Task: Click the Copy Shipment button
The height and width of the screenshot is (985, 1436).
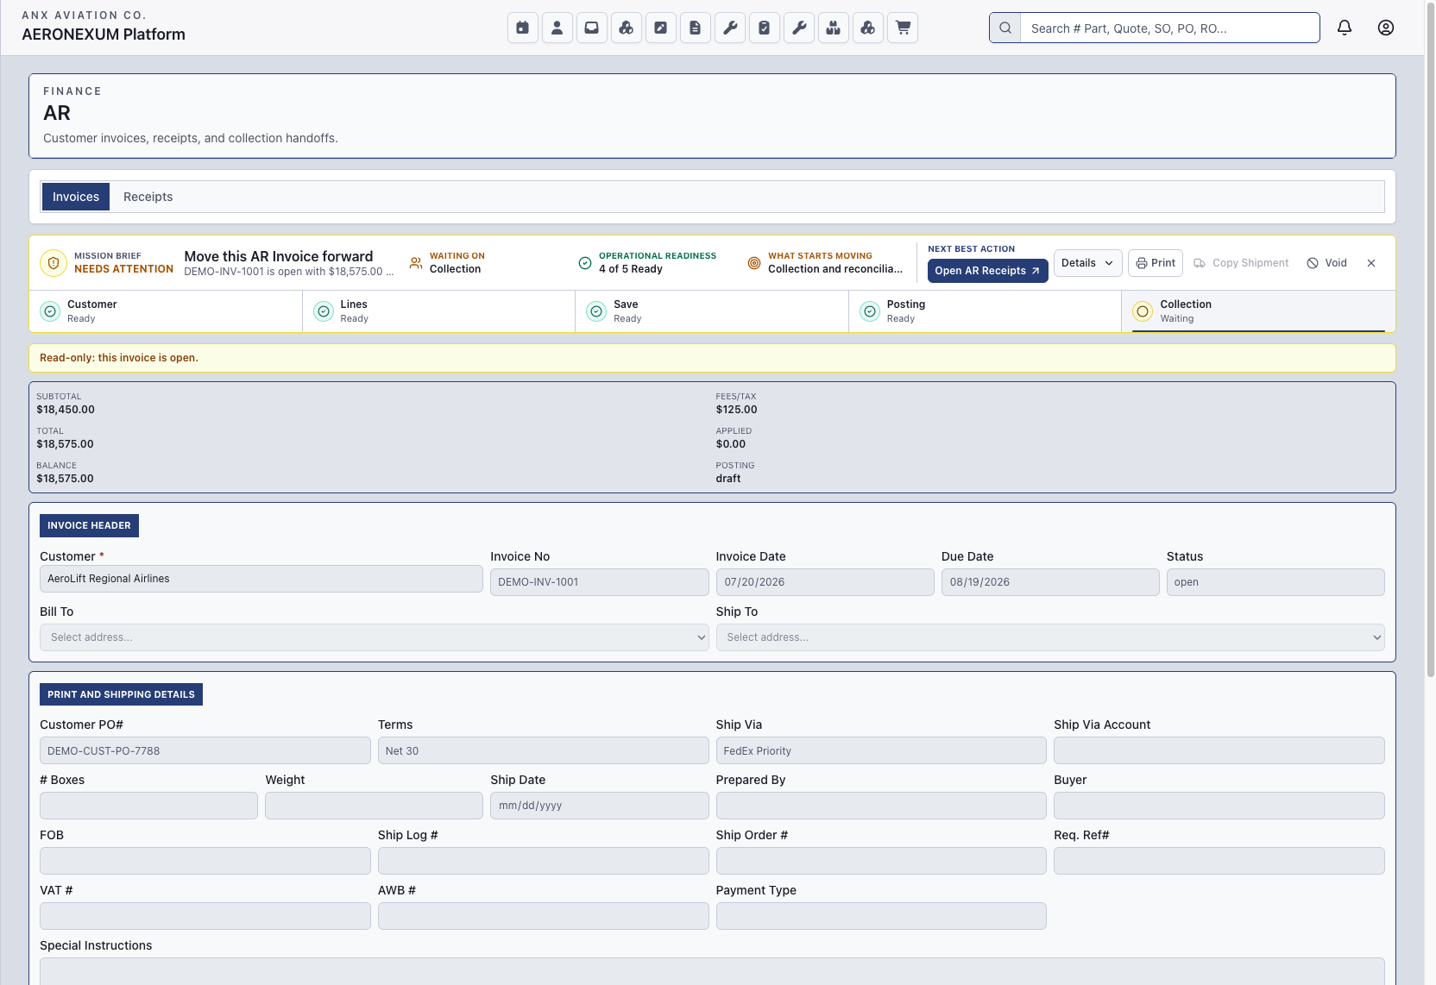Action: click(x=1241, y=263)
